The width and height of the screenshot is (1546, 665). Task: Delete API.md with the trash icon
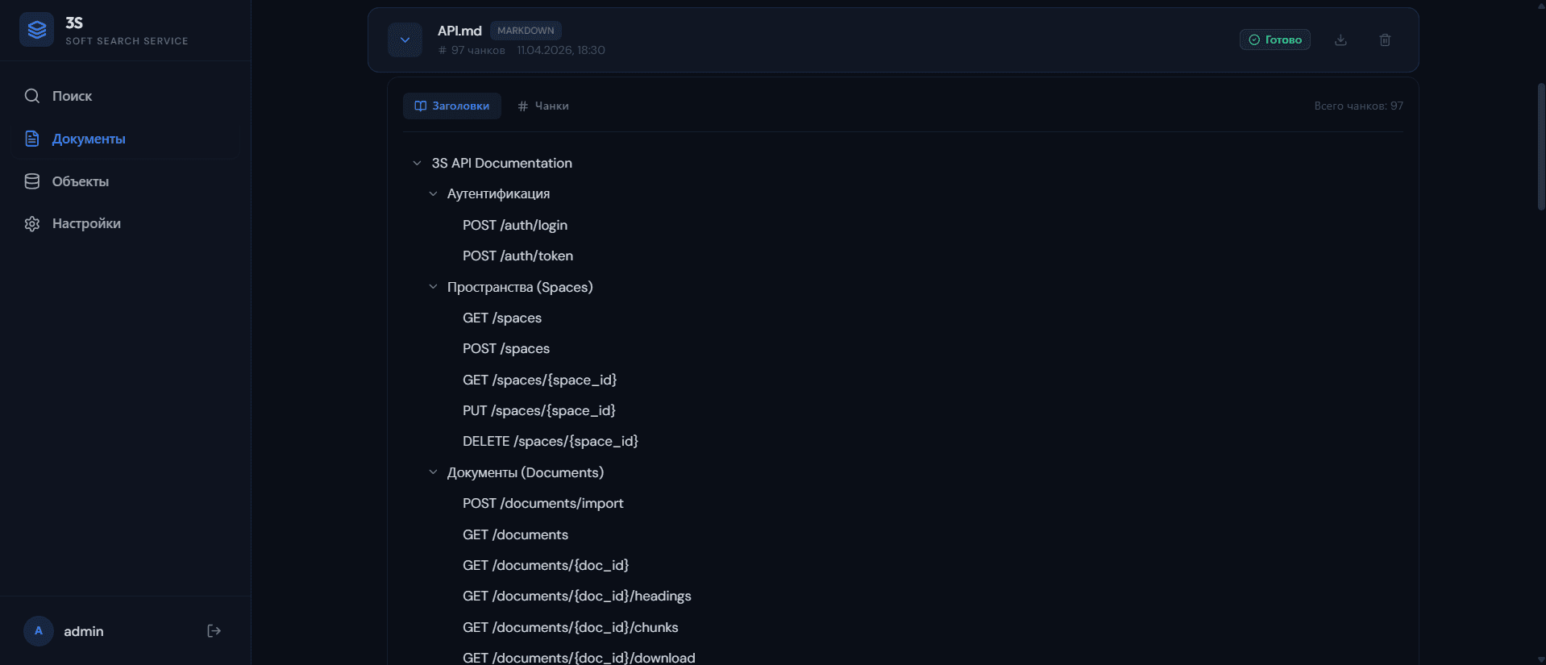[x=1385, y=39]
